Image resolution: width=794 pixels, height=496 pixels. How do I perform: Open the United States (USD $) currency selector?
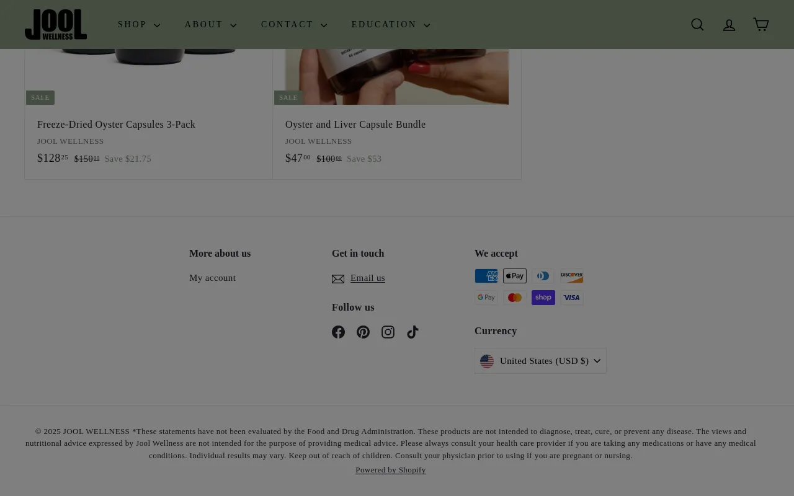pos(540,361)
